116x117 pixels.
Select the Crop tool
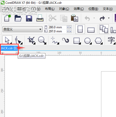coord(31,40)
